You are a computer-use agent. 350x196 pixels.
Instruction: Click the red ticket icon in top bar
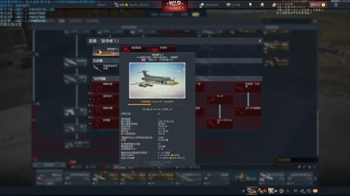point(274,5)
